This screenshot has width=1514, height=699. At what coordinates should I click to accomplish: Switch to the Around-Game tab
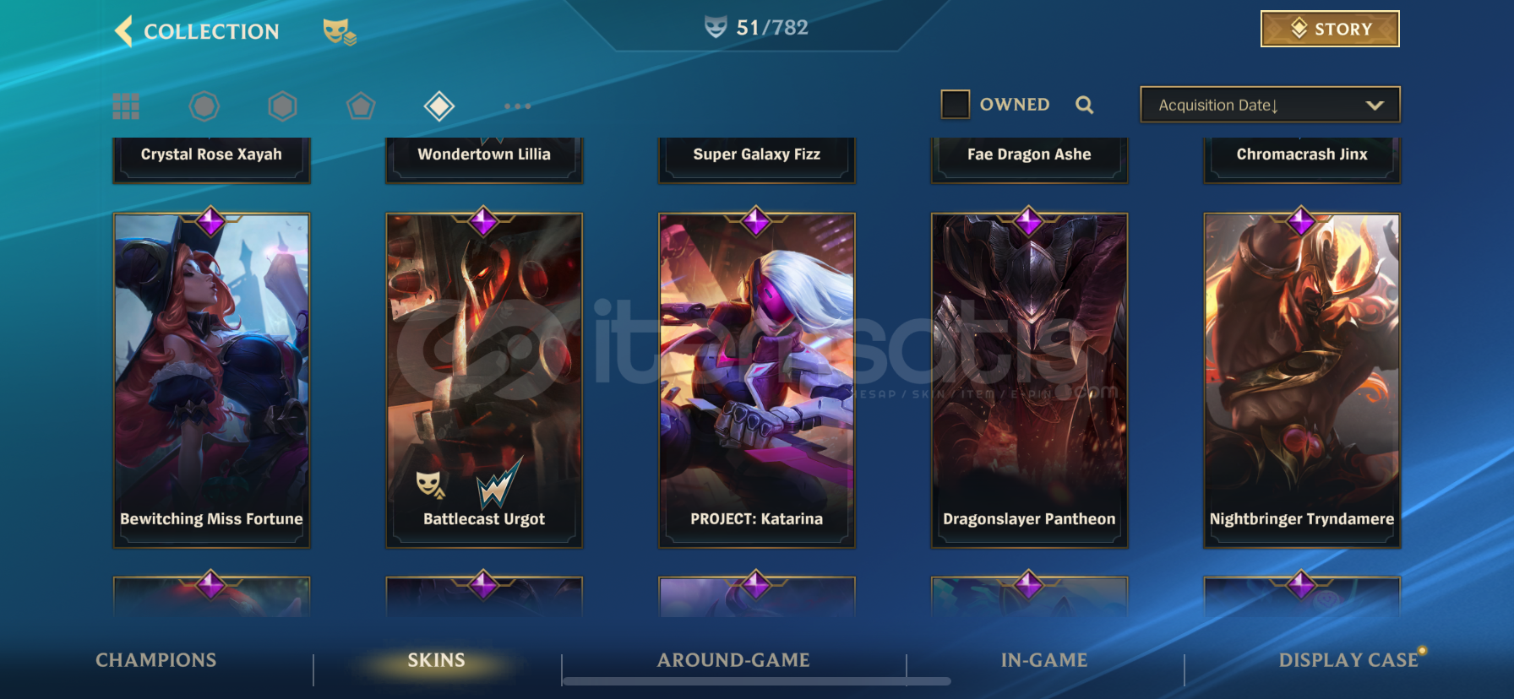733,660
